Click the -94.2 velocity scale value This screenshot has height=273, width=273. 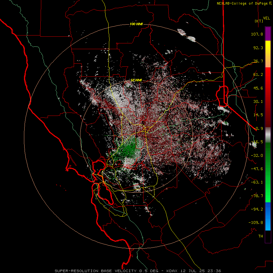tap(257, 209)
